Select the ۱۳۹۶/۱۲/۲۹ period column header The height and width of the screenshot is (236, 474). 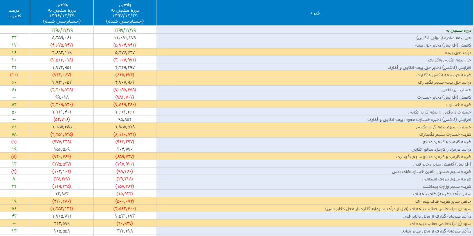[x=62, y=13]
